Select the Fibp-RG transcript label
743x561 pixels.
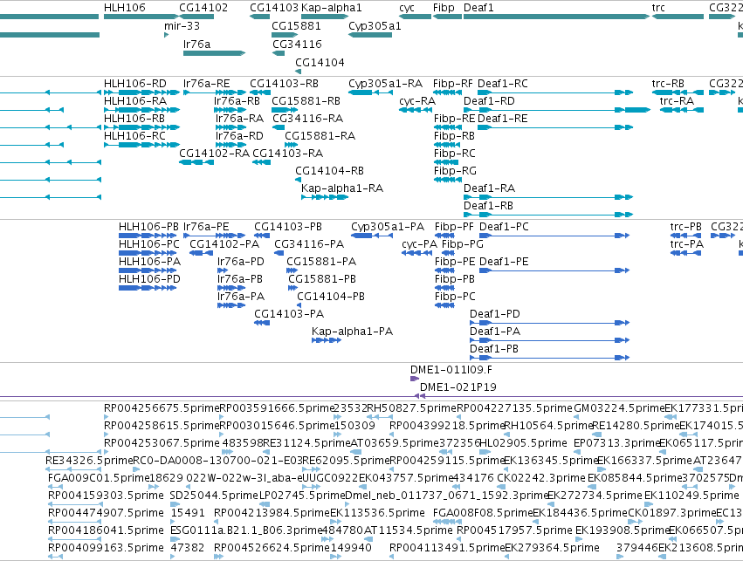tap(456, 170)
